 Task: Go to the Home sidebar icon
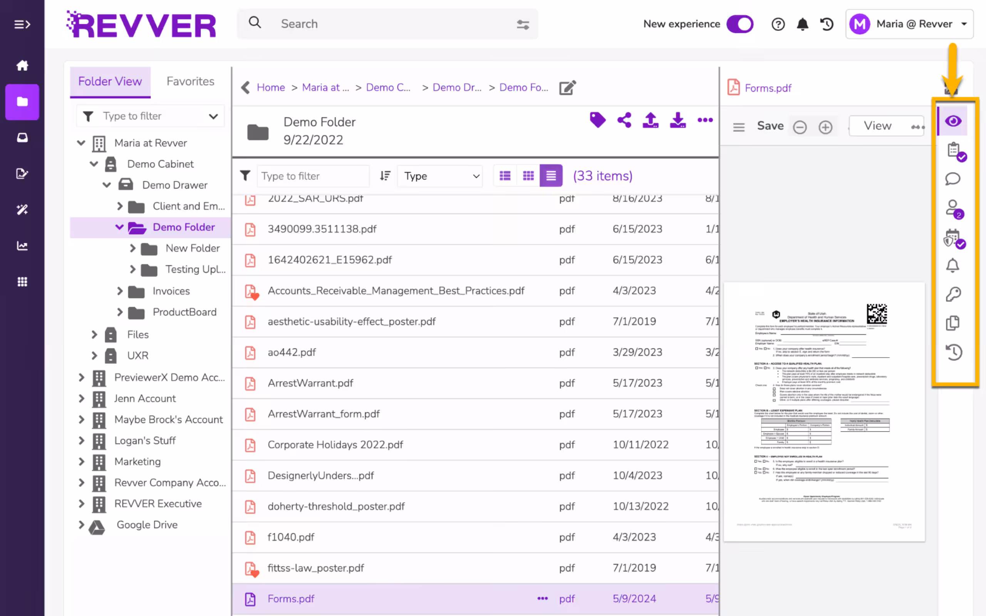point(22,65)
